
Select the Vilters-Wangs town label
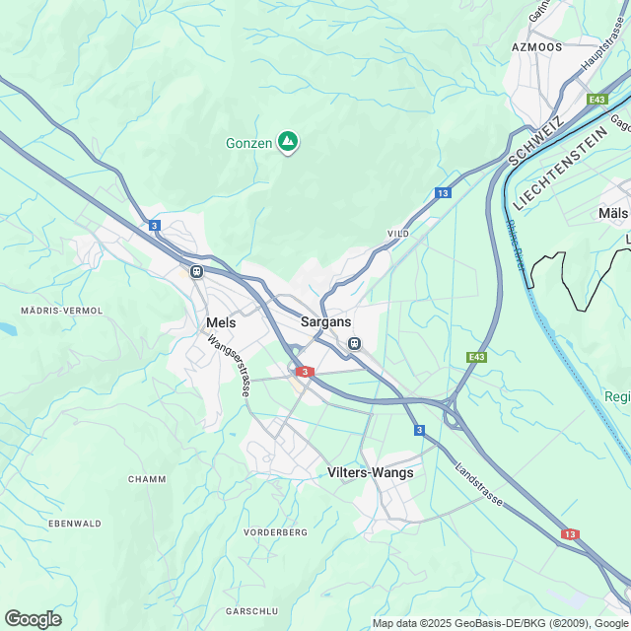click(x=371, y=472)
